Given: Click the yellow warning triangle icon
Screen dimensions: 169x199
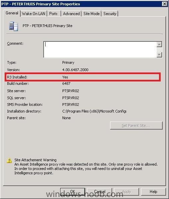Looking at the screenshot, I should 9,161.
